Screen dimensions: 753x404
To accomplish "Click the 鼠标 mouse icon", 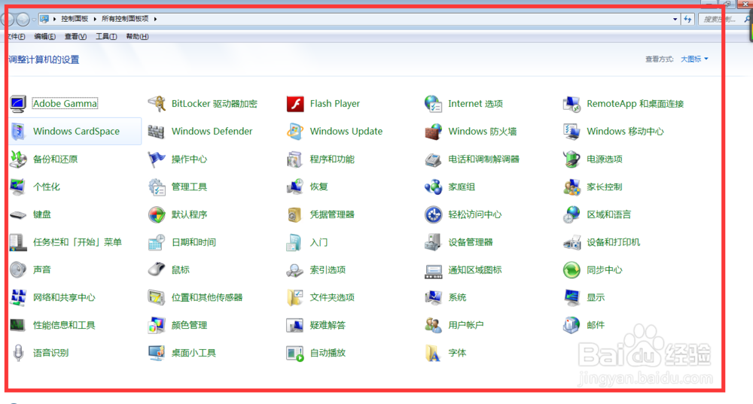I will (x=157, y=269).
